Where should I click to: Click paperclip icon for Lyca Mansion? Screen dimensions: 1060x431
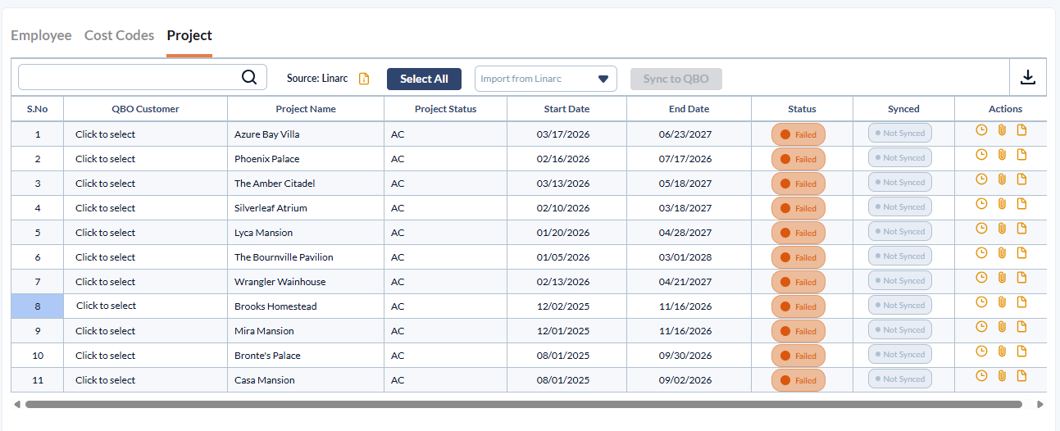tap(1002, 228)
